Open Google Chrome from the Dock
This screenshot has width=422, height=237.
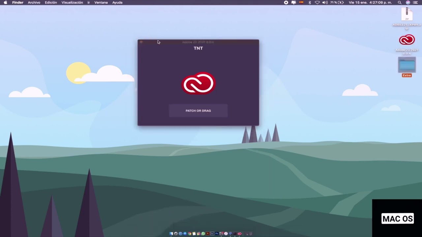(x=190, y=234)
